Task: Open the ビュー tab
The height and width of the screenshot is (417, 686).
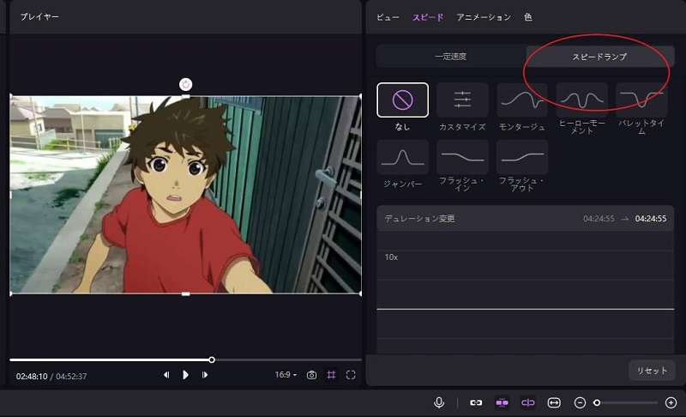Action: [x=388, y=17]
